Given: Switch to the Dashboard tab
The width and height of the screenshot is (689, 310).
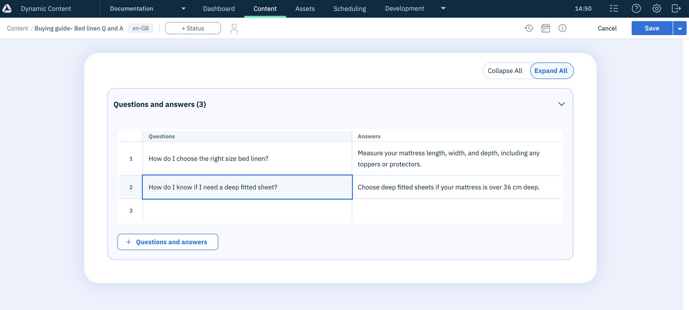Looking at the screenshot, I should click(219, 8).
